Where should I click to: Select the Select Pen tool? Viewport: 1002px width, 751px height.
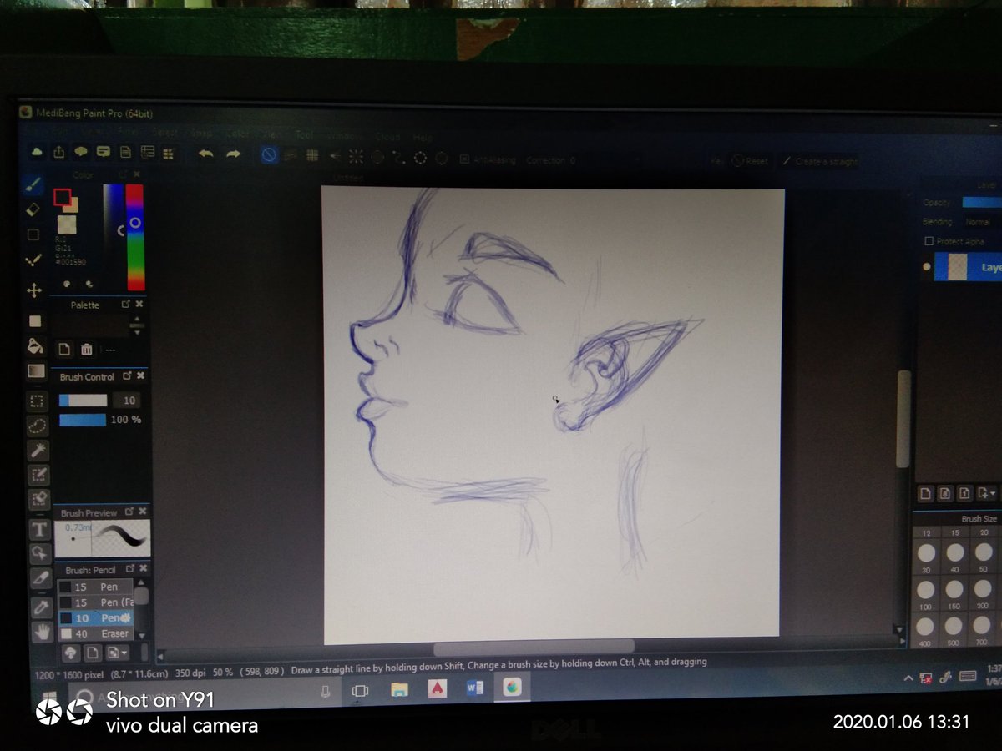pos(39,475)
